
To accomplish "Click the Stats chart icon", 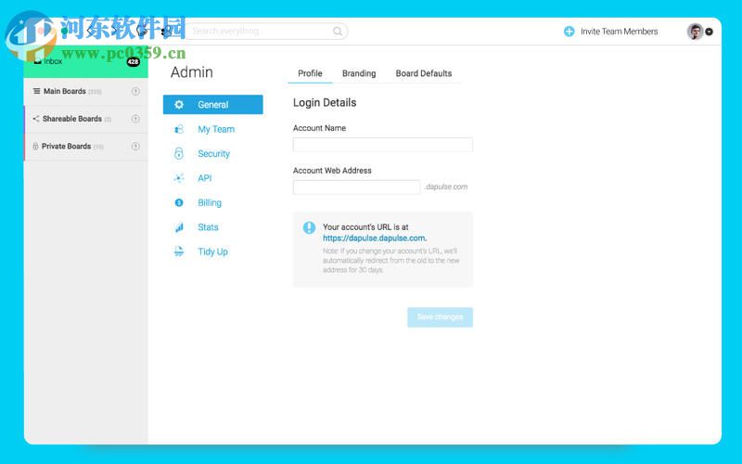I will coord(179,227).
